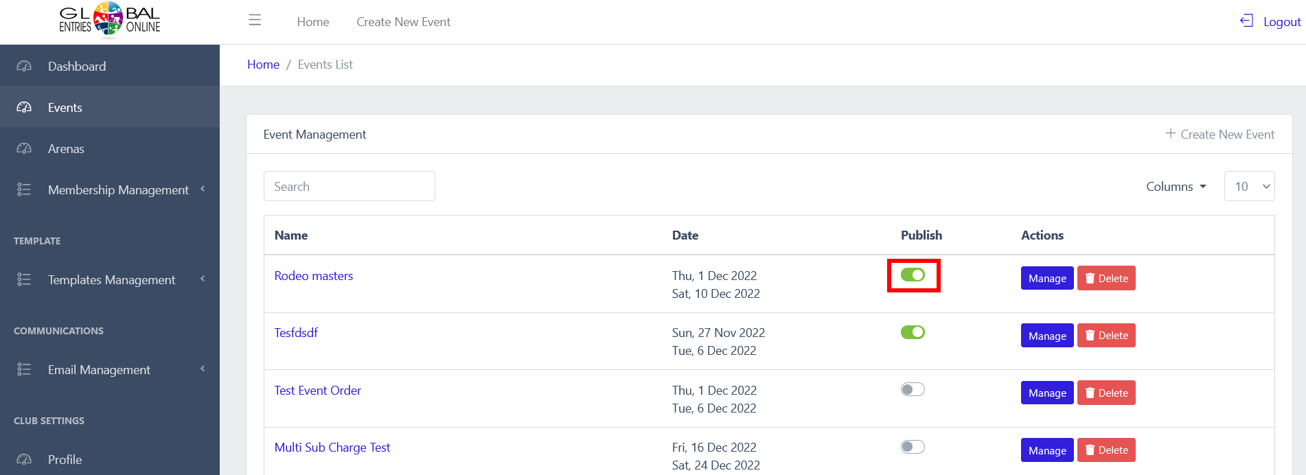
Task: Disable publishing for Rodeo masters
Action: 913,275
